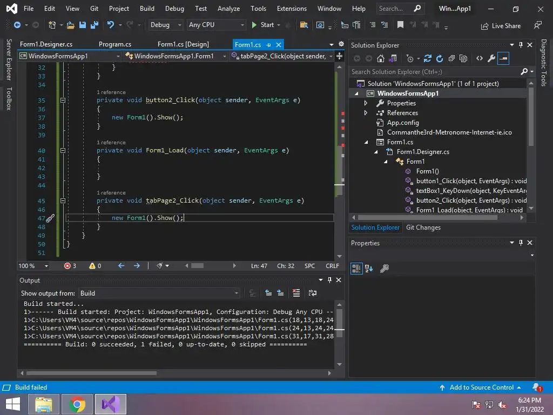Click Add to Source Control in status bar
Screen dimensions: 553x415
click(481, 387)
